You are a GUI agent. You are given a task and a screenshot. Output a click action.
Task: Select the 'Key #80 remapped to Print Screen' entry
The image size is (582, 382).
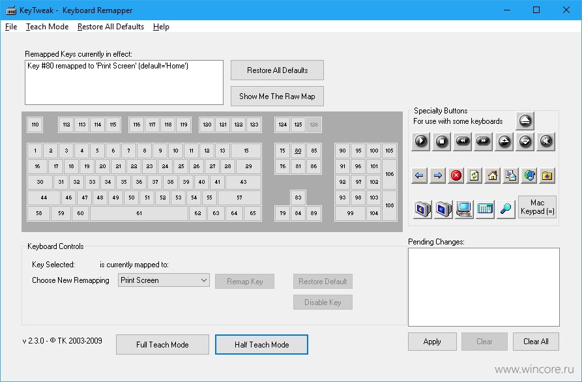click(108, 66)
